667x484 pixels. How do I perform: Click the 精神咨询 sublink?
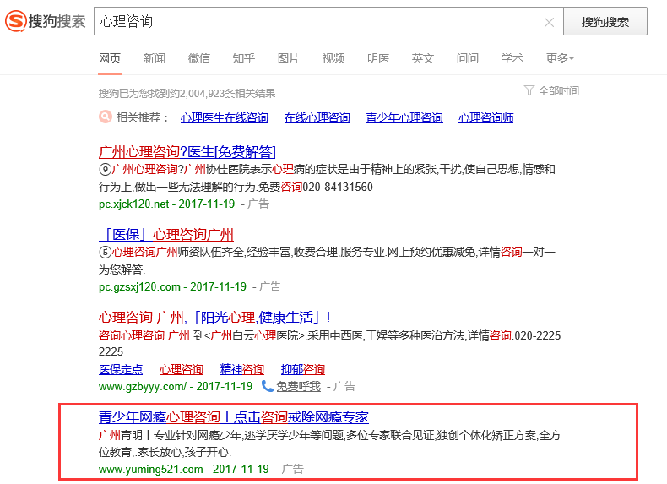pyautogui.click(x=242, y=369)
